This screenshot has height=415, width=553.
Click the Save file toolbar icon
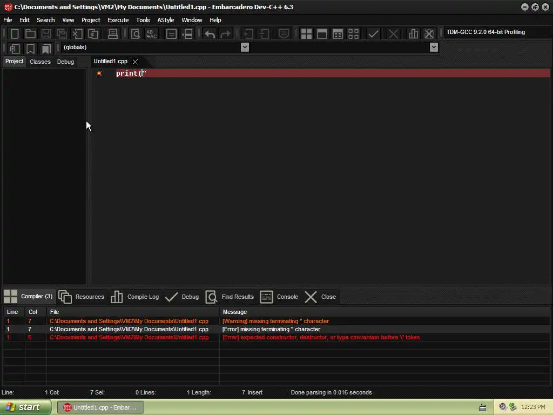coord(46,34)
